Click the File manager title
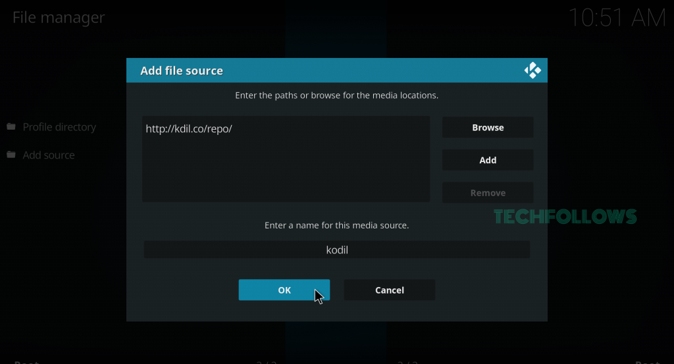The height and width of the screenshot is (364, 674). click(x=59, y=18)
